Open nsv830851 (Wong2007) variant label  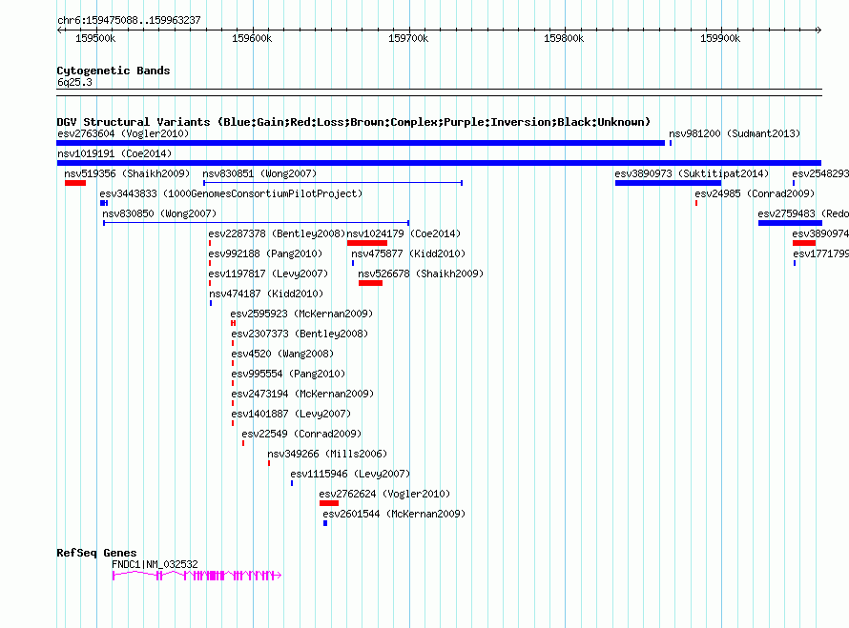pyautogui.click(x=259, y=173)
